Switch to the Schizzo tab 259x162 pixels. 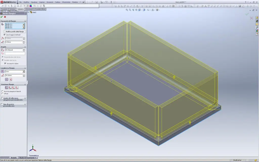(12, 9)
